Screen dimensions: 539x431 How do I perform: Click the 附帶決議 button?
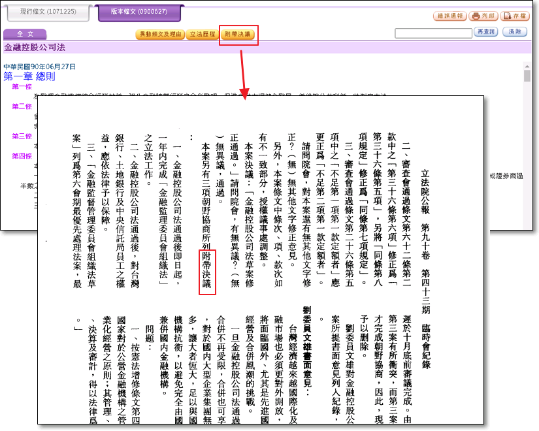click(x=237, y=34)
